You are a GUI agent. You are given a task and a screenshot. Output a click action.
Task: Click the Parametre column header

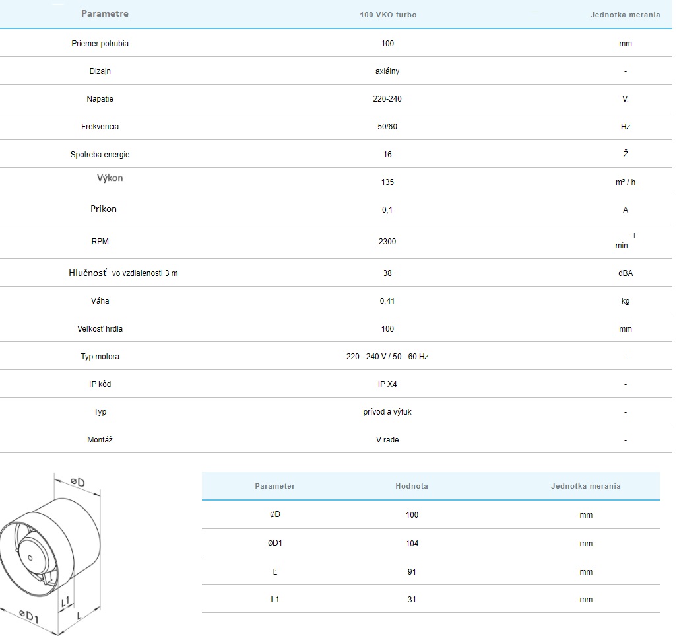pyautogui.click(x=105, y=13)
